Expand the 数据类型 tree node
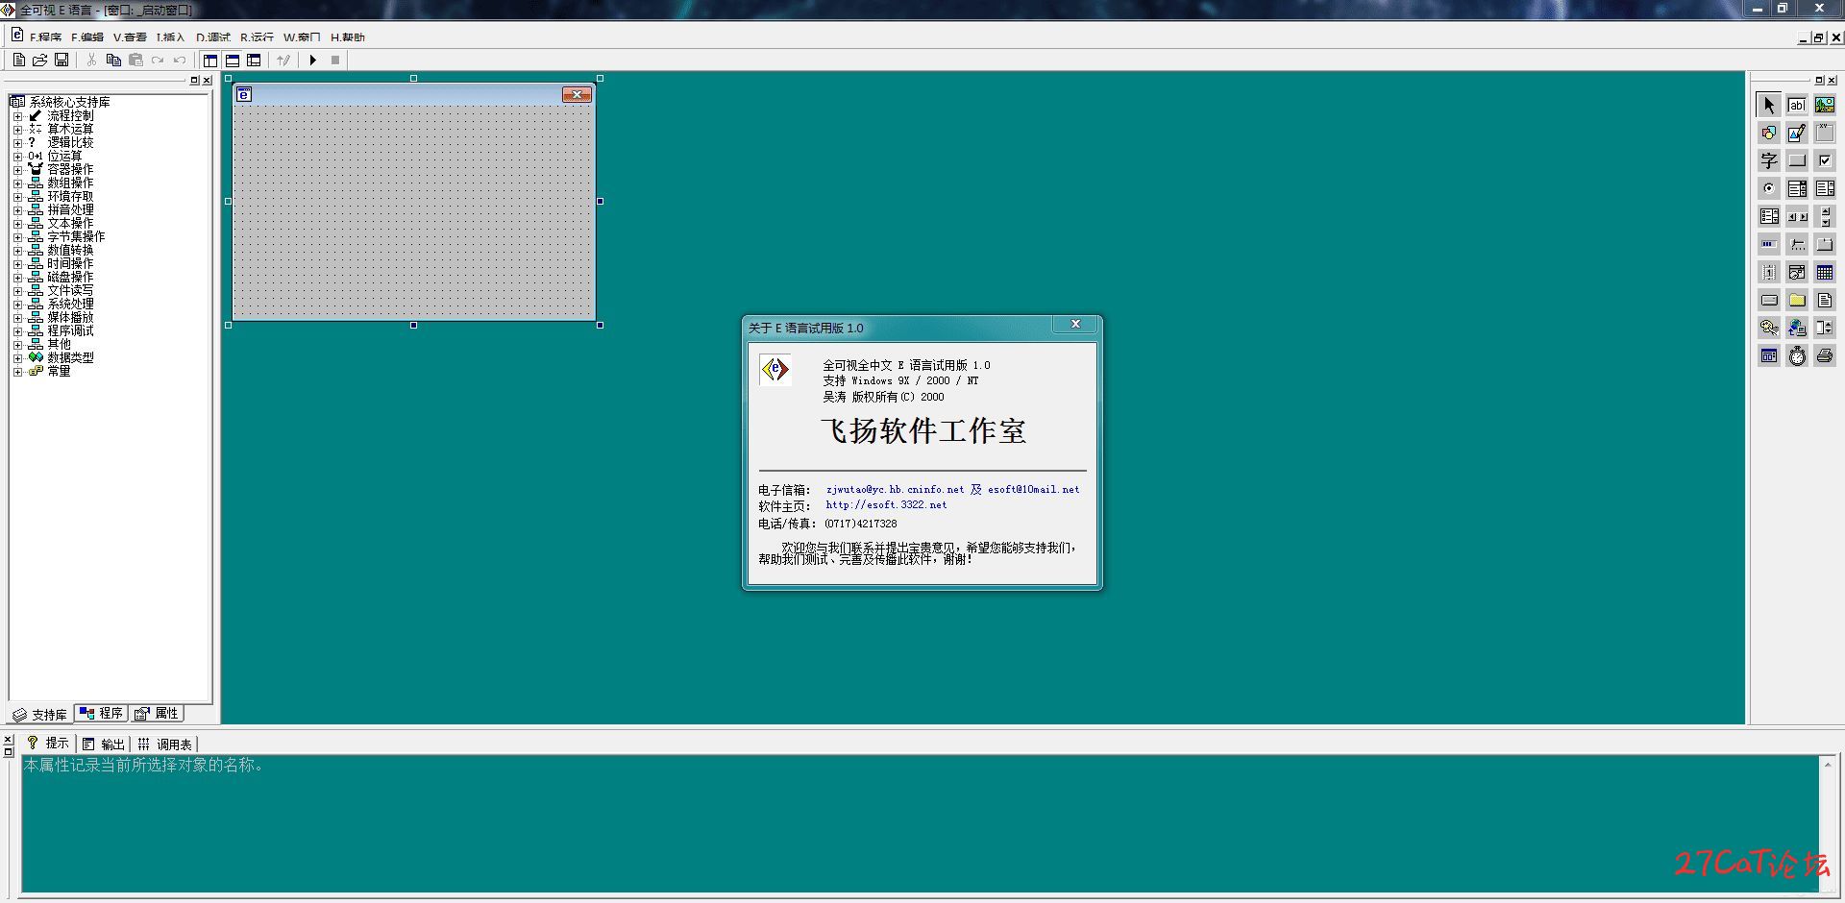 tap(17, 357)
